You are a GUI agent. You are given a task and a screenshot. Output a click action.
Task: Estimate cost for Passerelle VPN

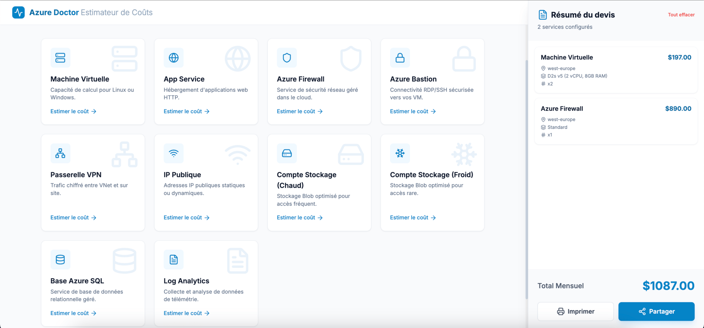[x=73, y=218]
